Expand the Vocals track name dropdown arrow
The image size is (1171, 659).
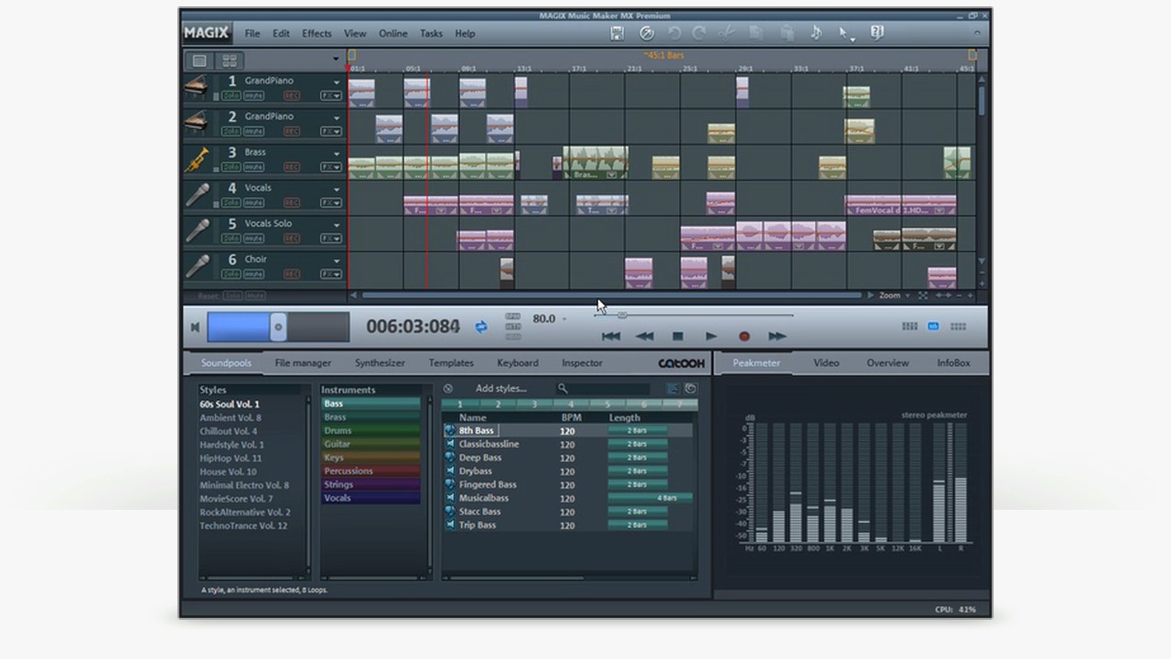tap(337, 189)
